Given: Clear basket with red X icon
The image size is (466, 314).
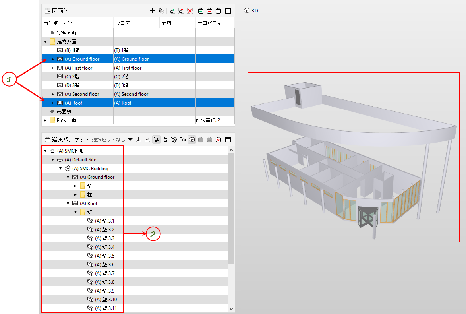Looking at the screenshot, I should [218, 140].
